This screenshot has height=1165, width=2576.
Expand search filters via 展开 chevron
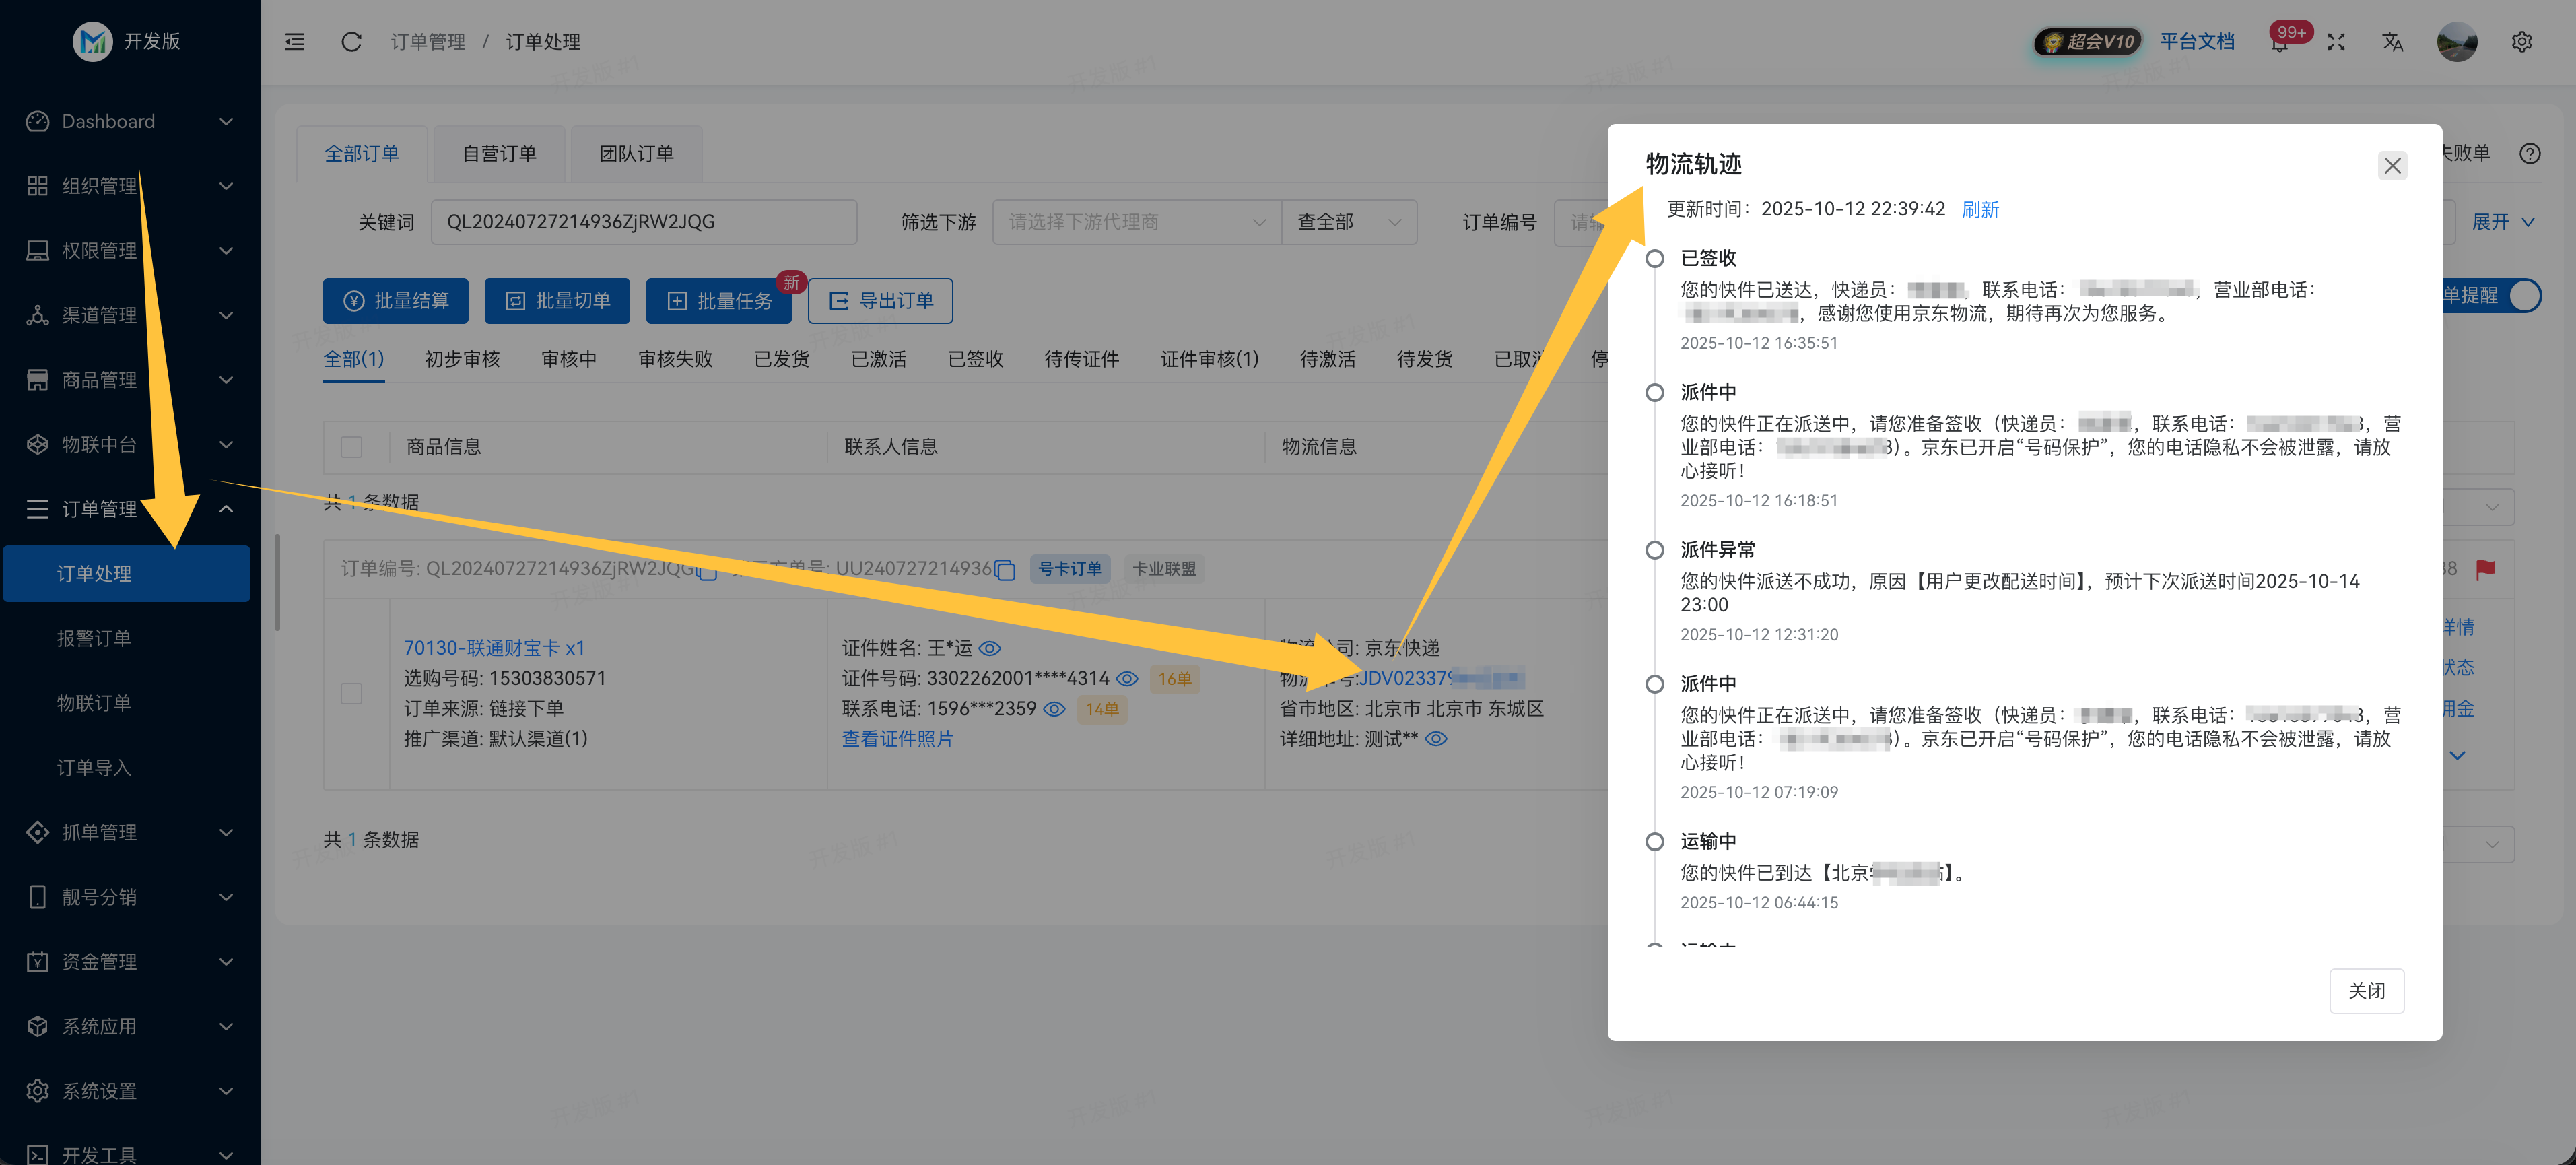[2503, 222]
